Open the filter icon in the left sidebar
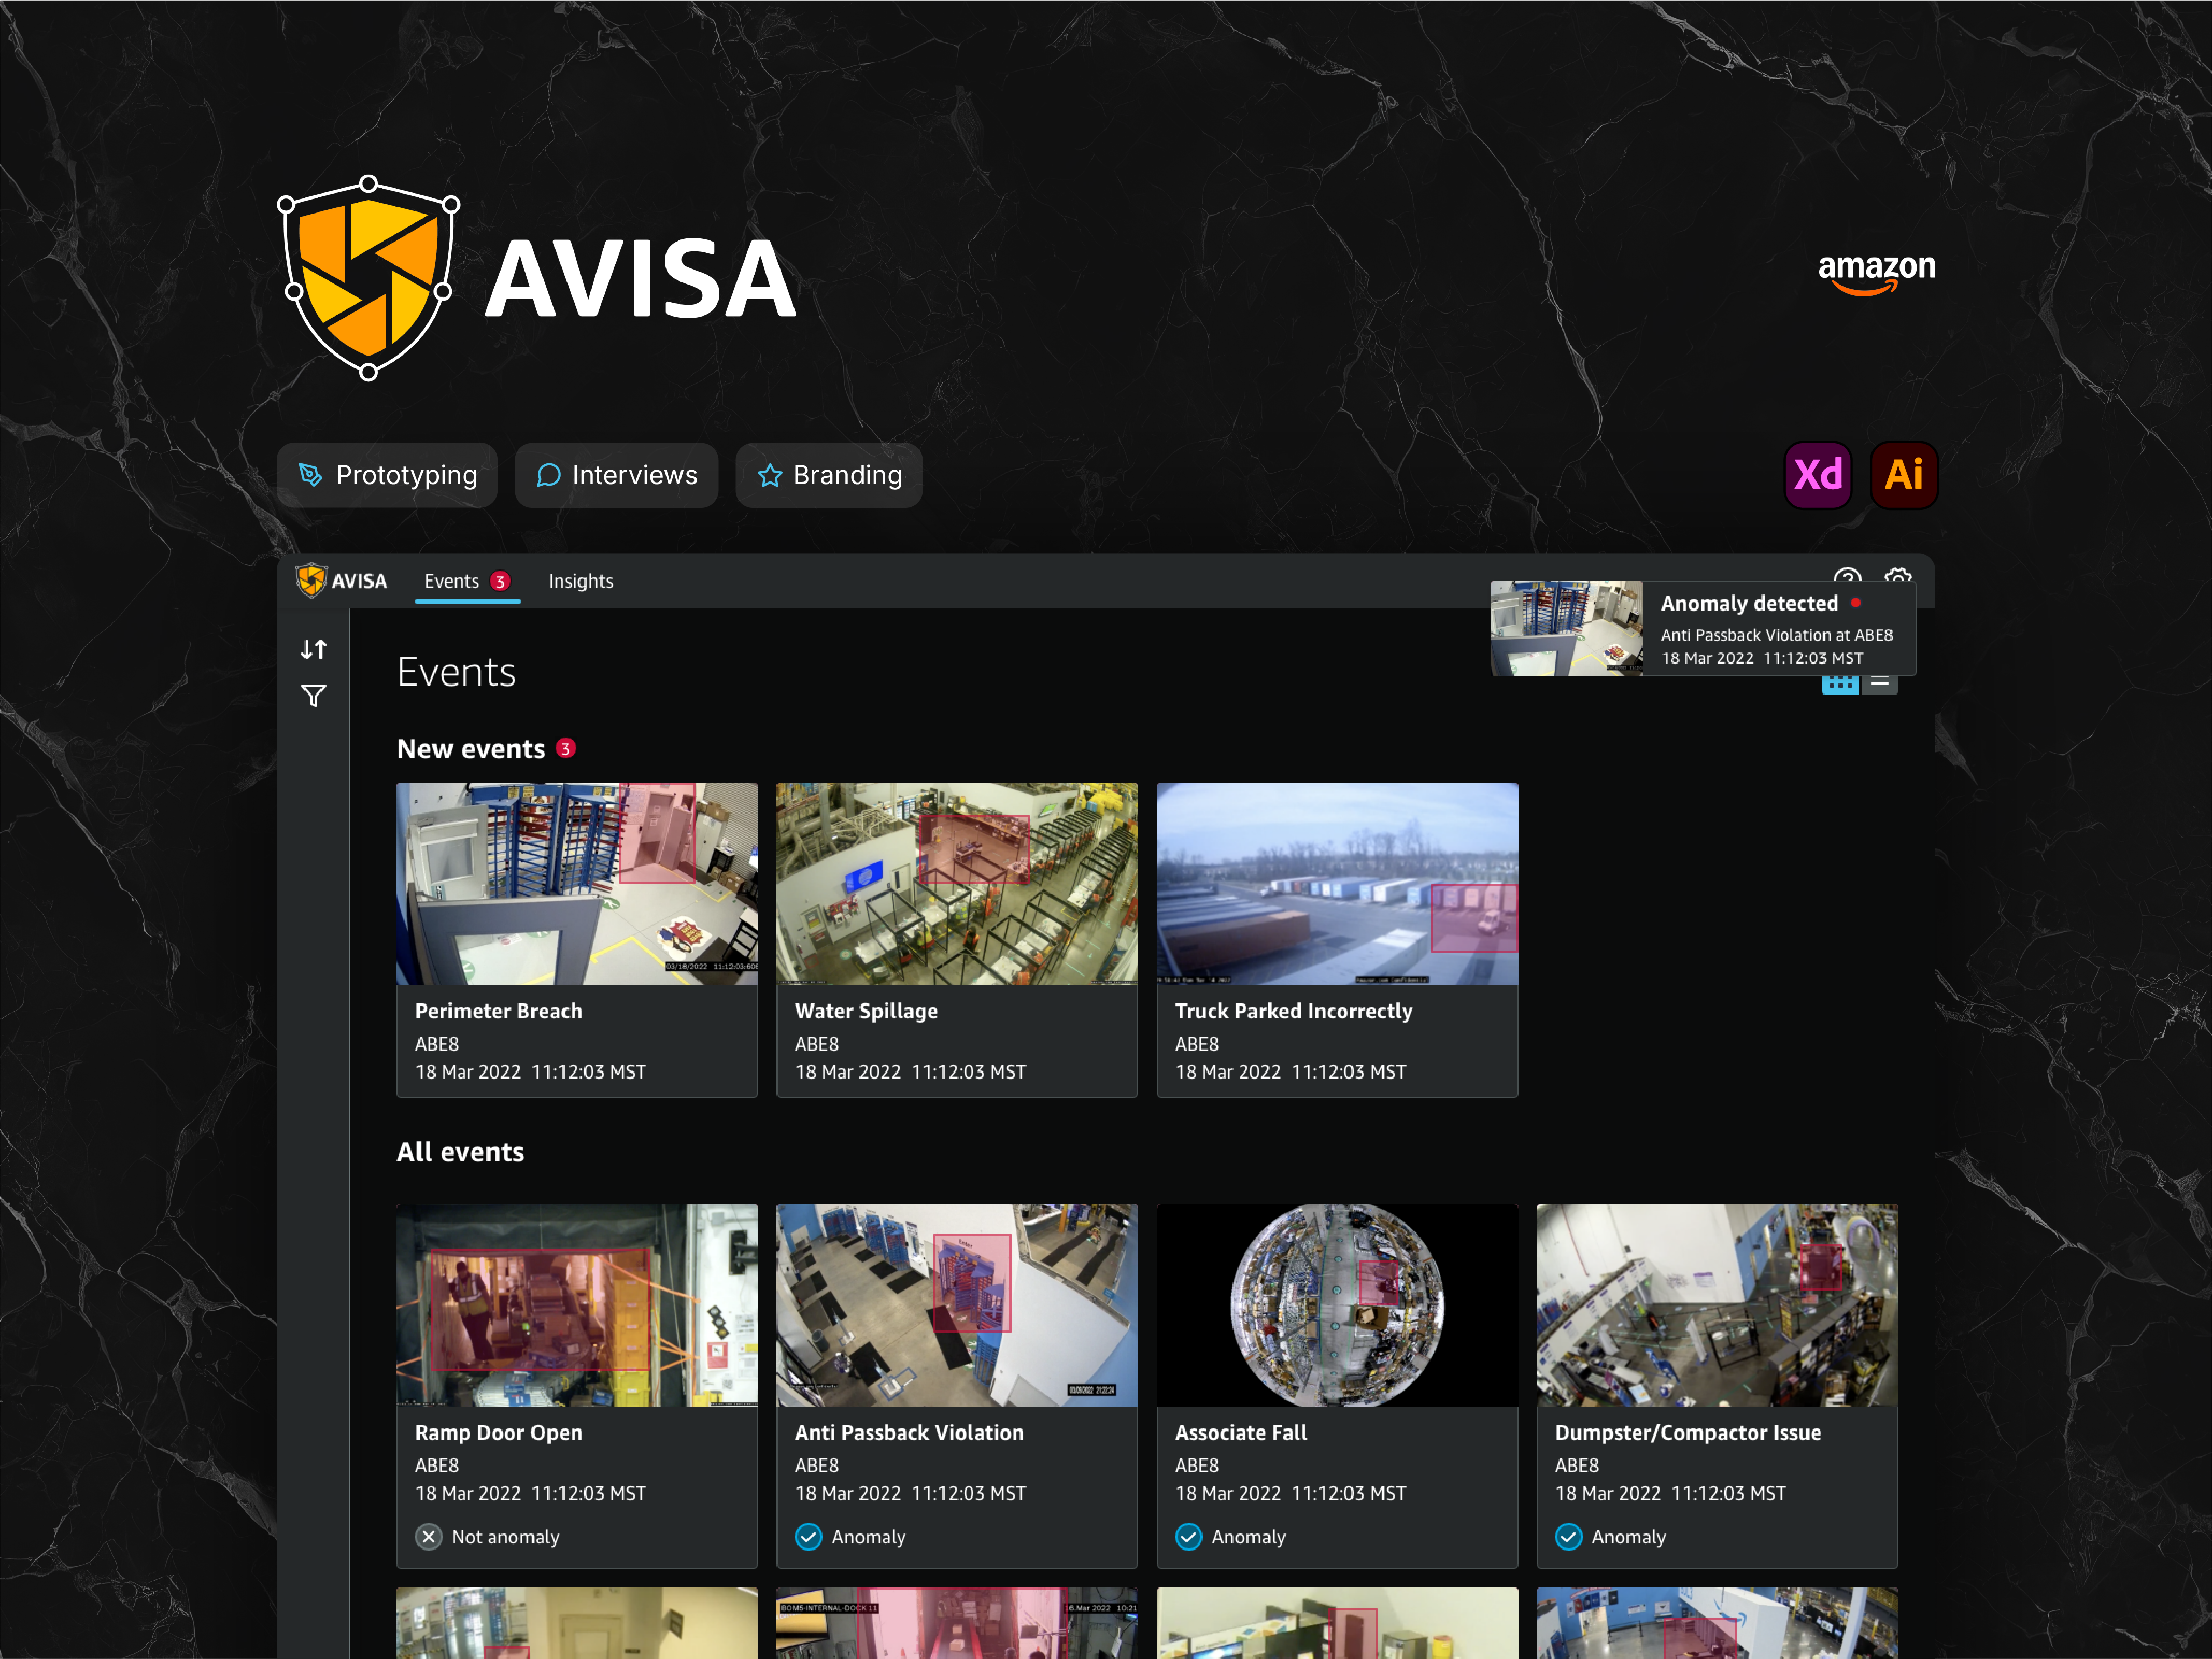The width and height of the screenshot is (2212, 1659). (x=313, y=696)
